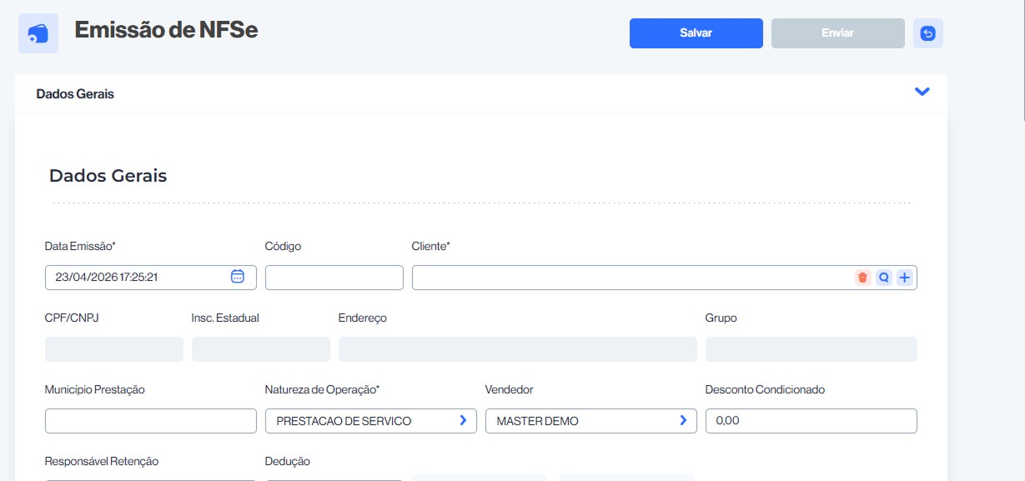The height and width of the screenshot is (481, 1025).
Task: Click the Endereço label
Action: pos(363,318)
